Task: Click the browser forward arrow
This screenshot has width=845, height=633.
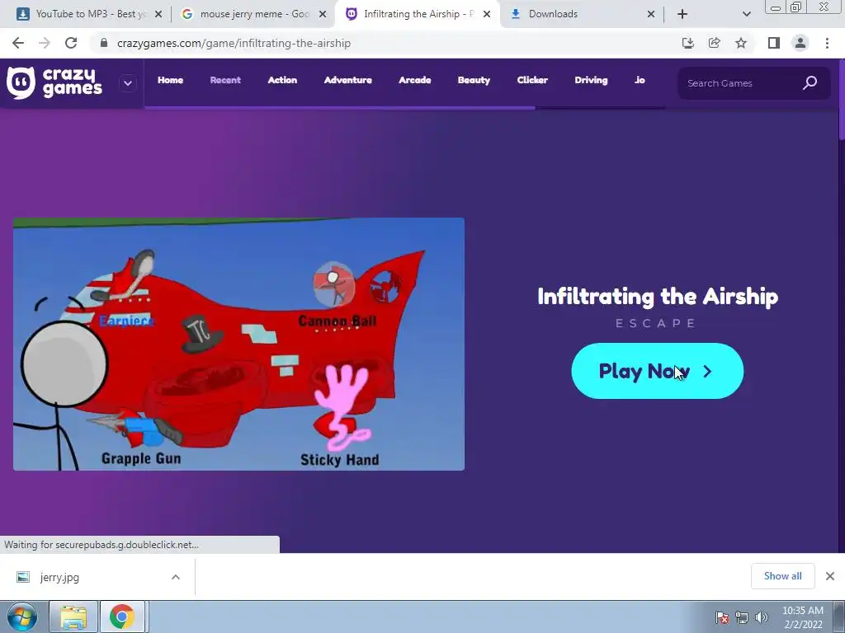Action: pos(45,43)
